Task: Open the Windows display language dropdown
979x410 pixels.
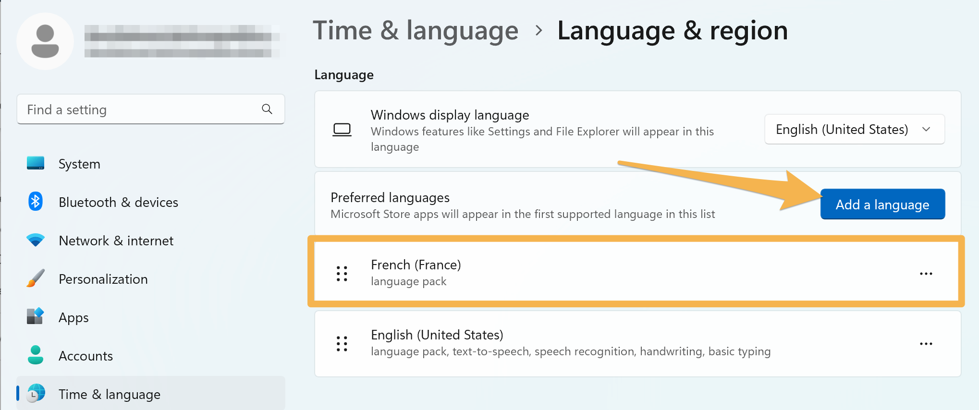Action: point(855,129)
